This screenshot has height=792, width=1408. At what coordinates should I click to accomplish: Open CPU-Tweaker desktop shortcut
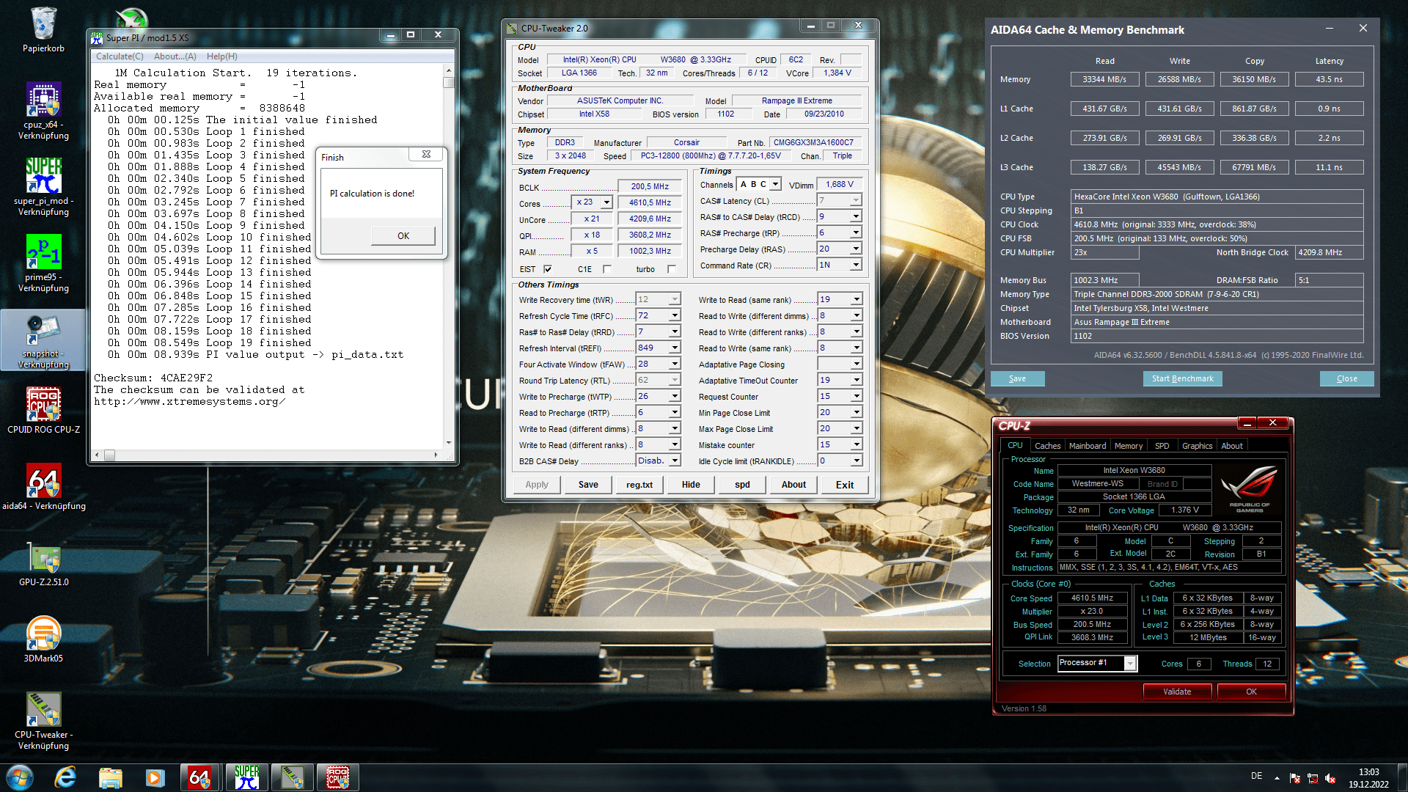pyautogui.click(x=43, y=721)
